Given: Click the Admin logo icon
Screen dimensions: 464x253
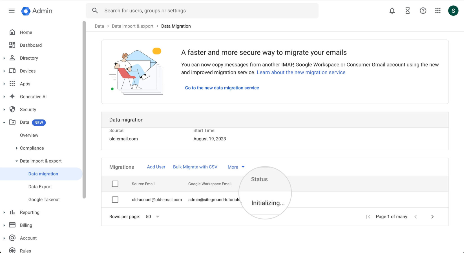Looking at the screenshot, I should (26, 11).
